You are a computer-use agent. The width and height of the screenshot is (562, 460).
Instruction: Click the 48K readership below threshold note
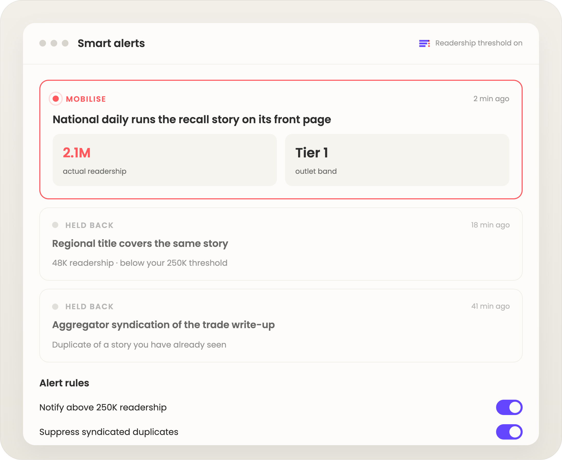[x=140, y=263]
